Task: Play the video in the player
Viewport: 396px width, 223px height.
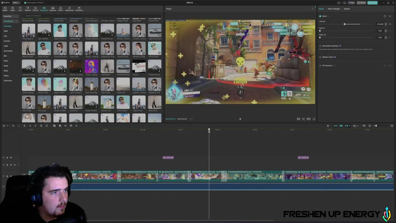Action: click(x=240, y=119)
